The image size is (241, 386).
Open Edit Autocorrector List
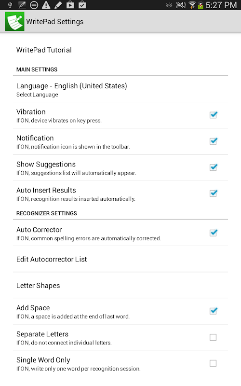120,259
